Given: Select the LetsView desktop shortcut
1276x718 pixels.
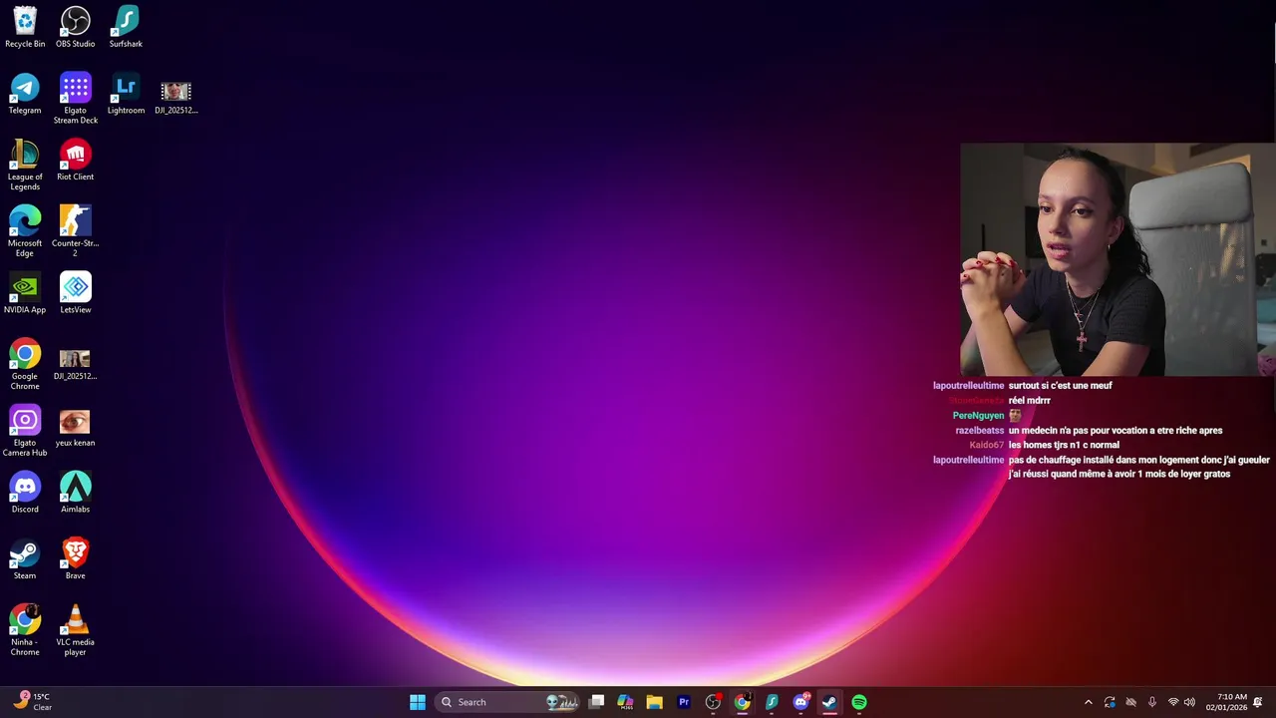Looking at the screenshot, I should click(x=76, y=293).
